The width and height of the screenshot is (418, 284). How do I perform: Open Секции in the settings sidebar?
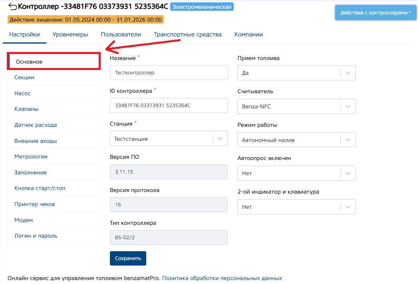click(24, 77)
